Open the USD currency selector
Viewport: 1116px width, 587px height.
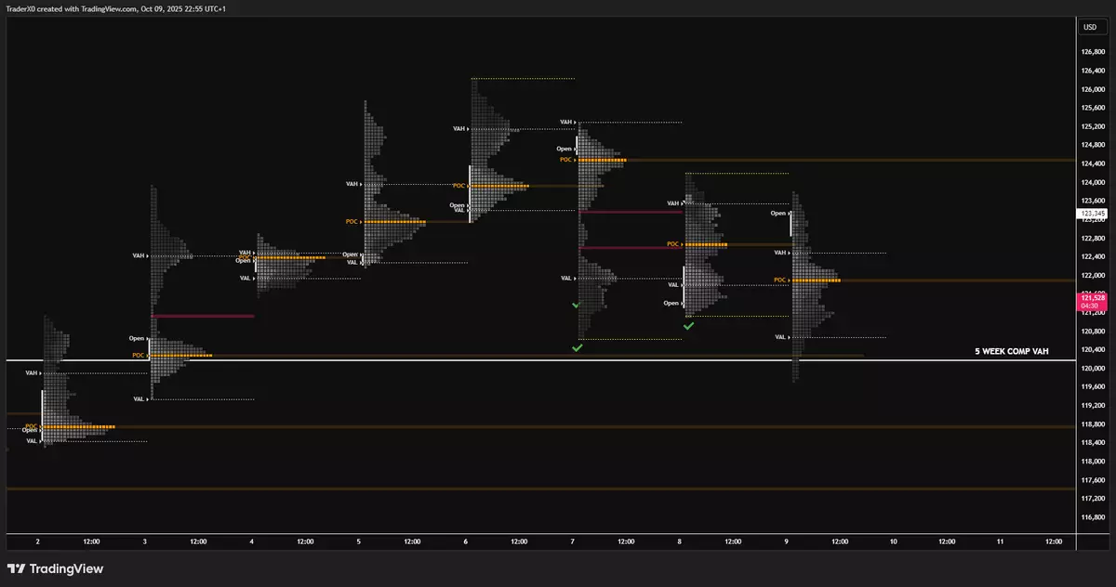coord(1090,27)
